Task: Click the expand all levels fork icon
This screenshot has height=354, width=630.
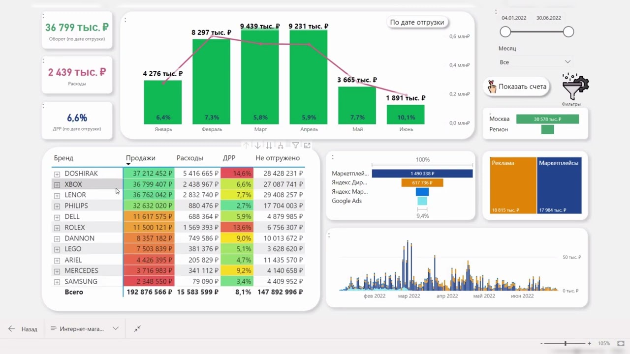Action: [x=281, y=146]
